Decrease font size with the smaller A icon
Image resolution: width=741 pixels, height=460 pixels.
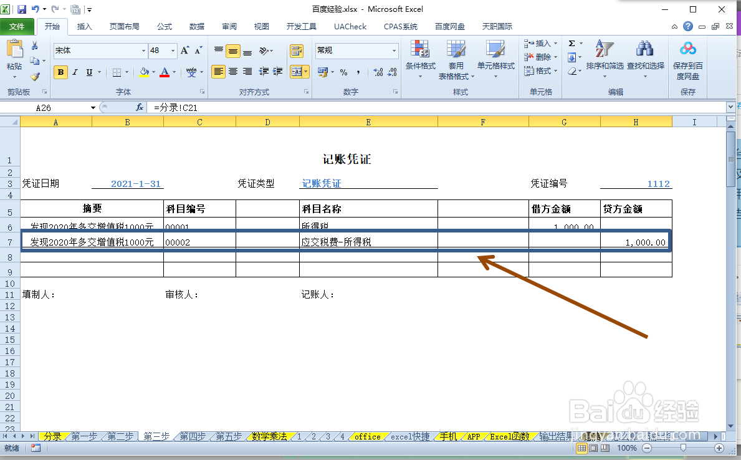click(198, 50)
